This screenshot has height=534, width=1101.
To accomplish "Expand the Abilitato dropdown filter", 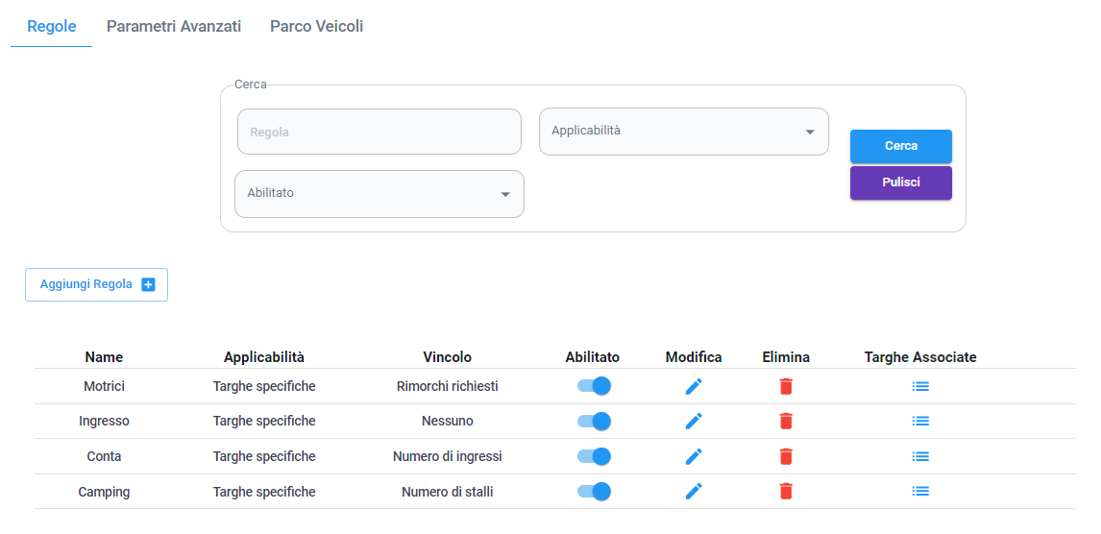I will click(x=379, y=194).
